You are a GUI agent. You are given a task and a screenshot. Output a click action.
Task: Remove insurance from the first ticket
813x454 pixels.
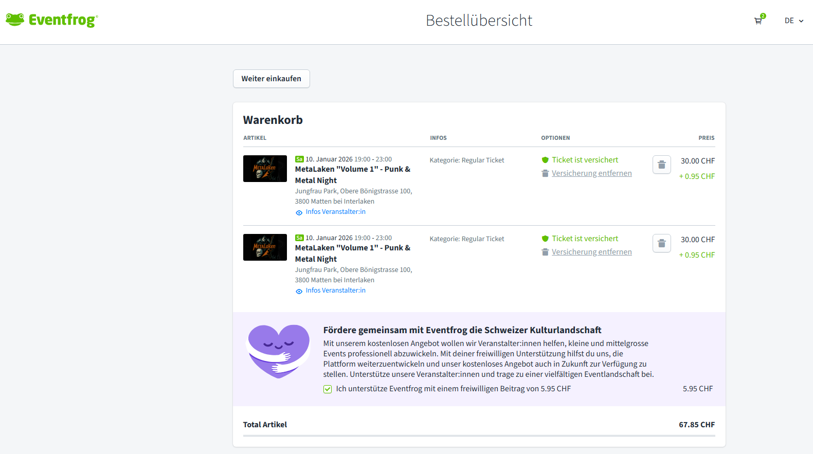pyautogui.click(x=591, y=173)
